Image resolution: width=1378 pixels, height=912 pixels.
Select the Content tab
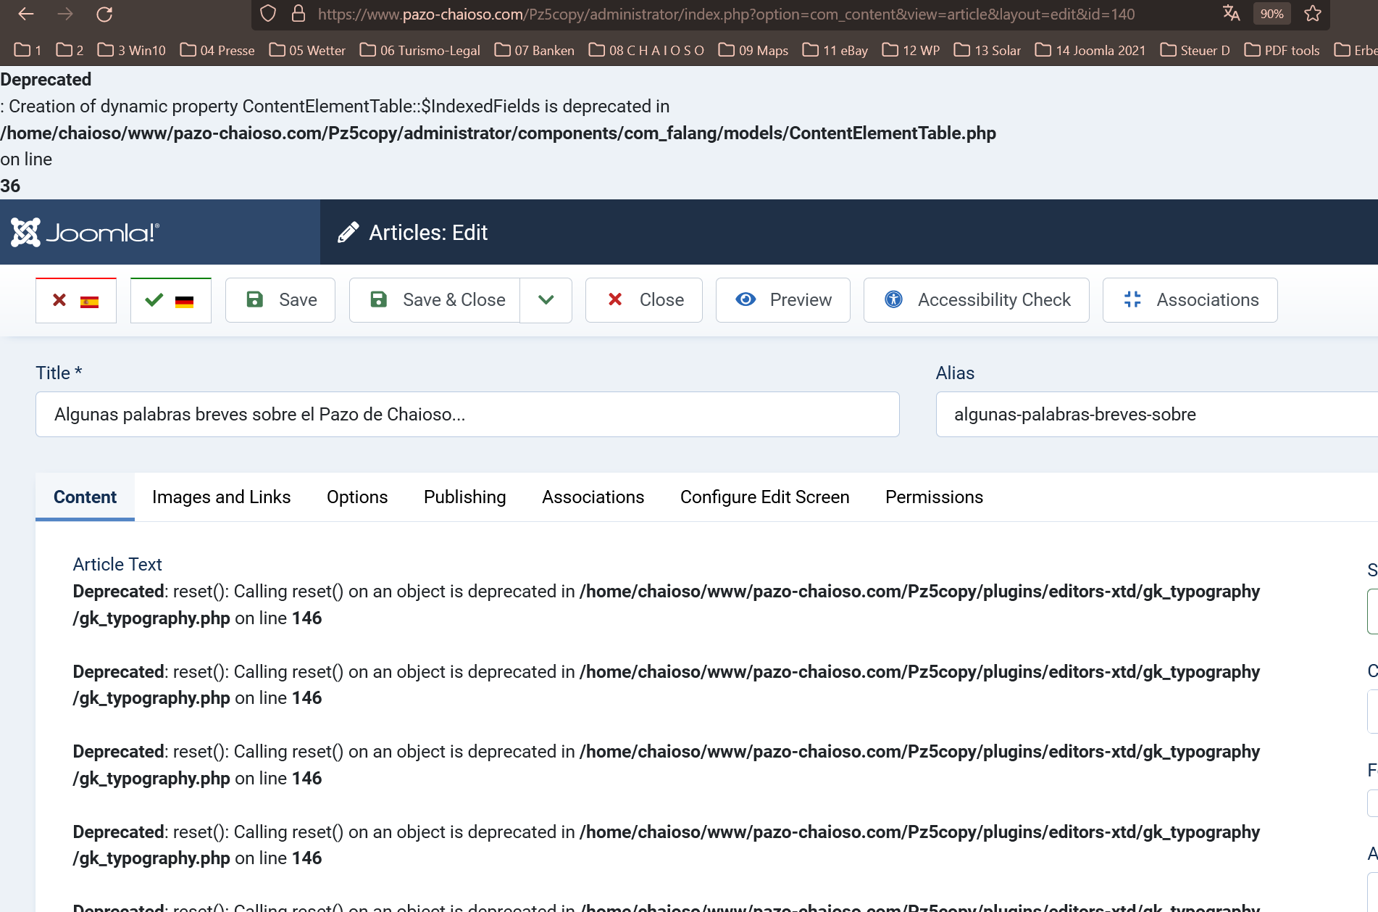(x=85, y=497)
